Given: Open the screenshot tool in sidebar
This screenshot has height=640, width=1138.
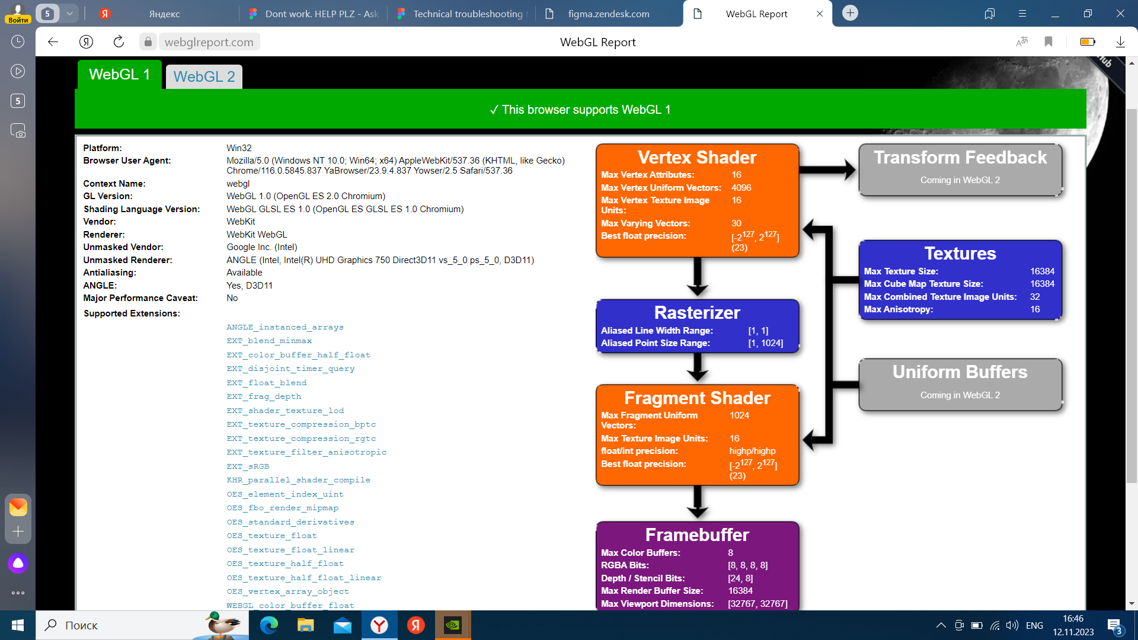Looking at the screenshot, I should (18, 130).
